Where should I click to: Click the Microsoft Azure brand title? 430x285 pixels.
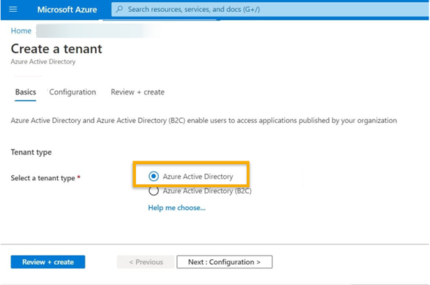67,10
